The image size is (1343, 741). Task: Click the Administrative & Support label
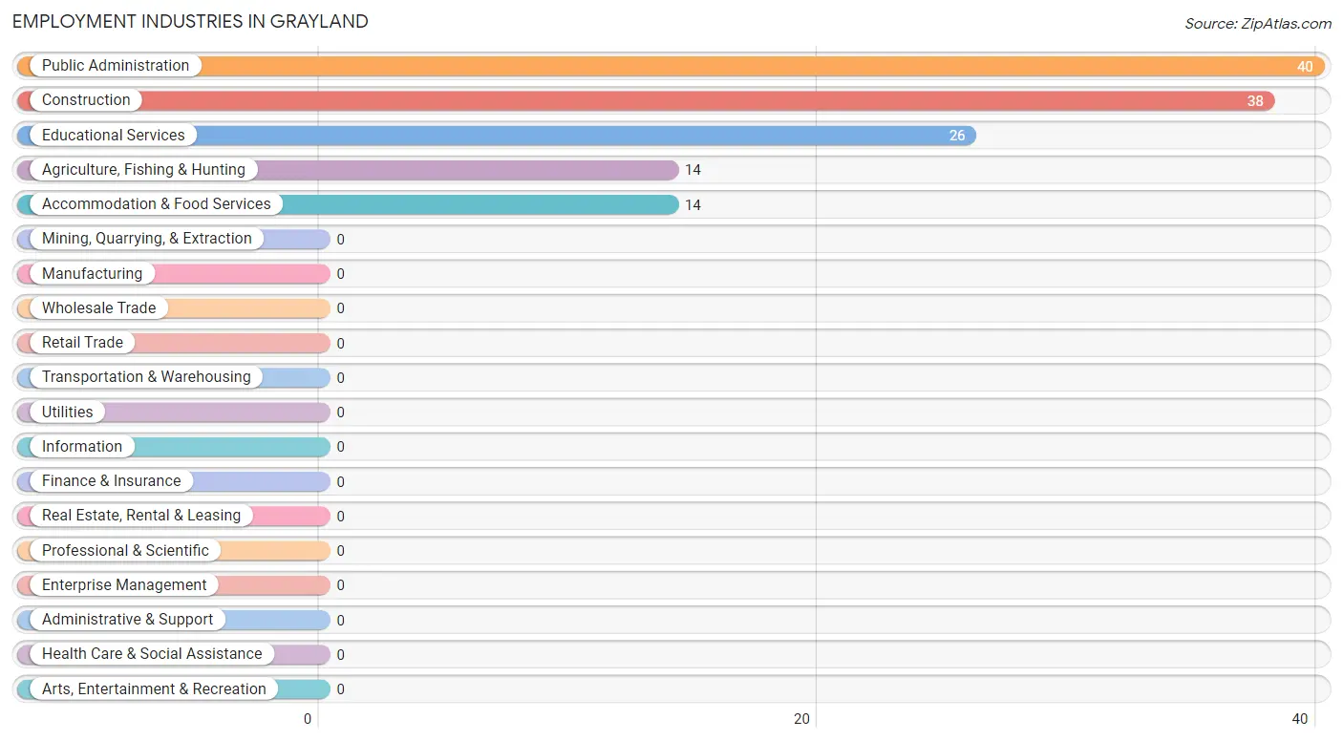(128, 620)
